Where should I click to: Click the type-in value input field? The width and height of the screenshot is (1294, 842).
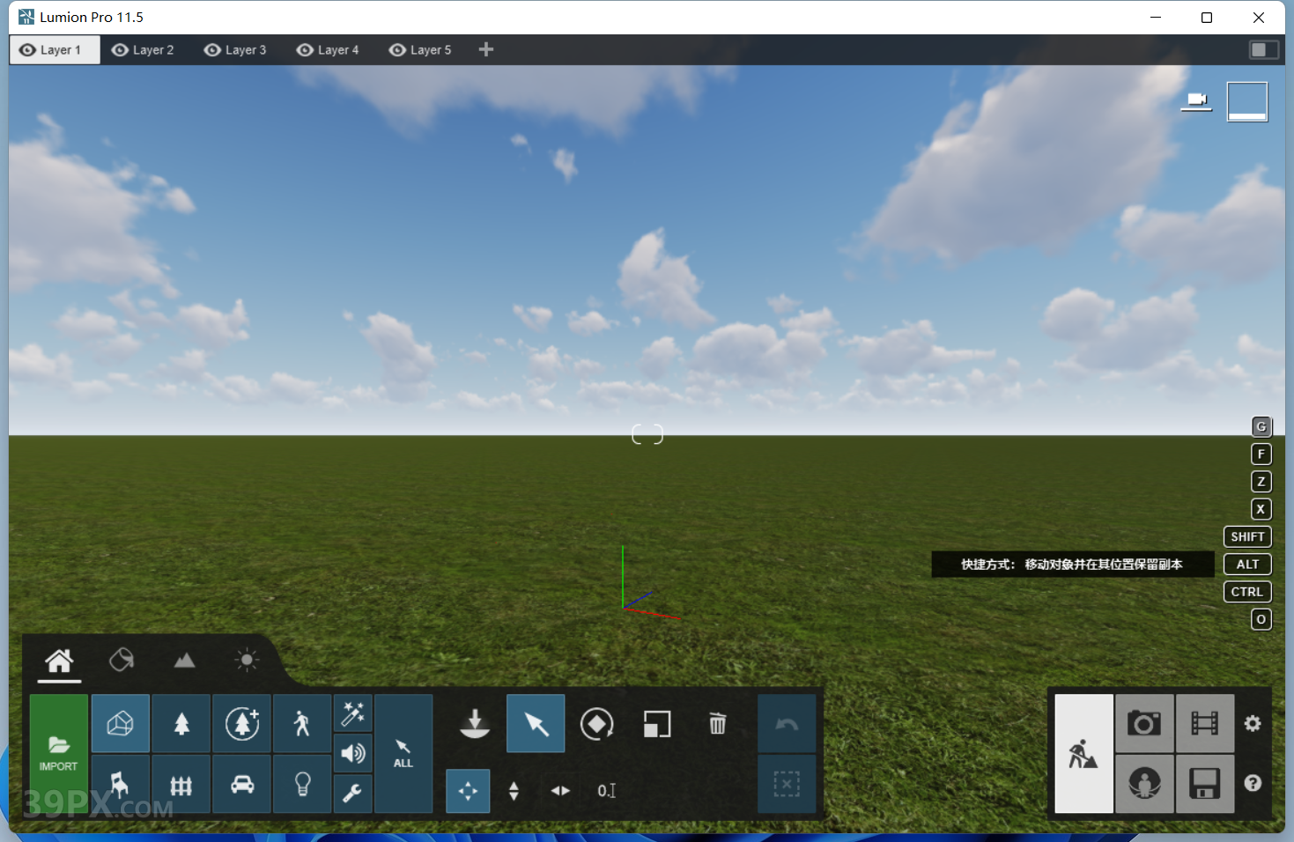click(x=607, y=791)
